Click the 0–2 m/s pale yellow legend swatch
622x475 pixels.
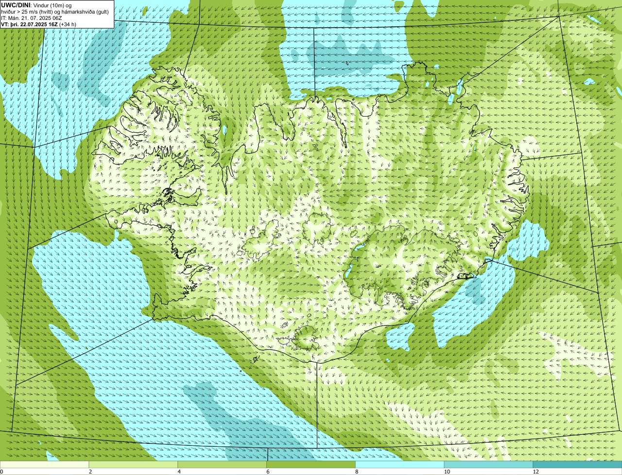coord(44,465)
